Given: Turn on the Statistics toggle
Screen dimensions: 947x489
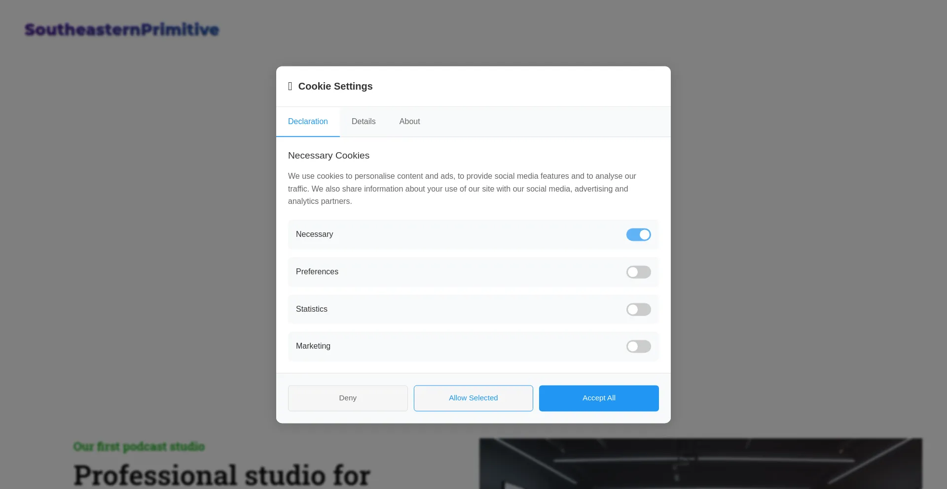Looking at the screenshot, I should coord(638,309).
